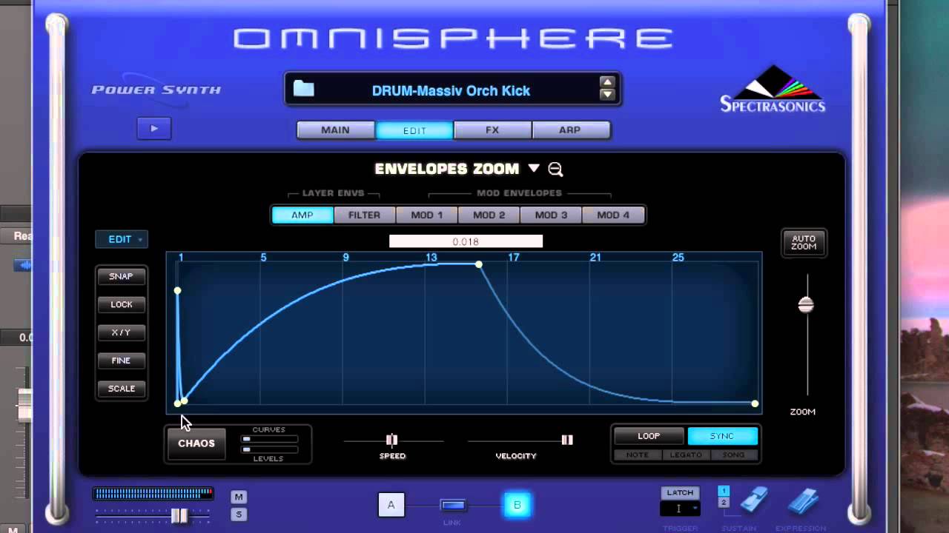The image size is (949, 533).
Task: Switch to the MAIN page tab
Action: (x=335, y=130)
